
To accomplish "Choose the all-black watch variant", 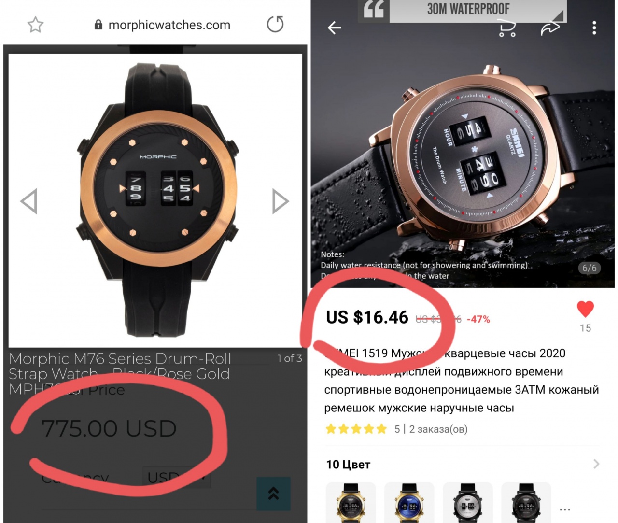I will tap(526, 502).
